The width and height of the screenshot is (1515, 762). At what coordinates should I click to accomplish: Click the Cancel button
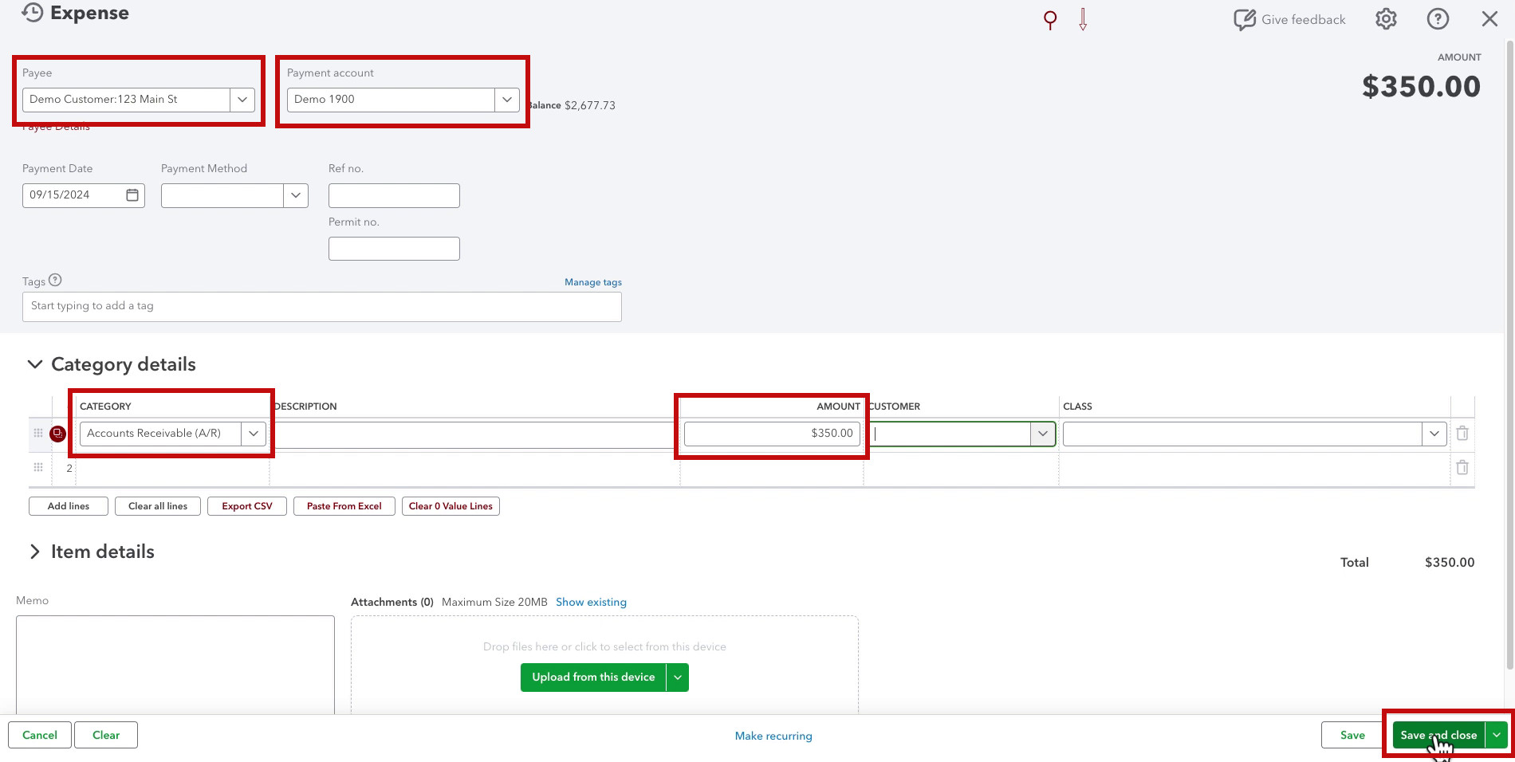pyautogui.click(x=40, y=735)
